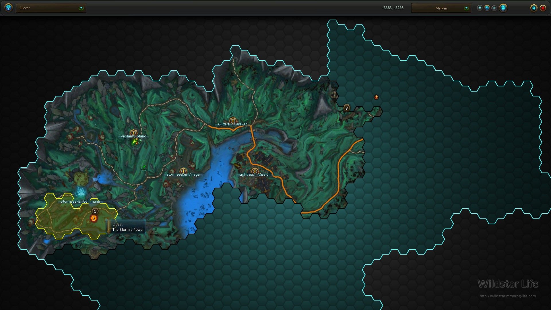Close the map with the red button
The height and width of the screenshot is (310, 551).
[543, 8]
